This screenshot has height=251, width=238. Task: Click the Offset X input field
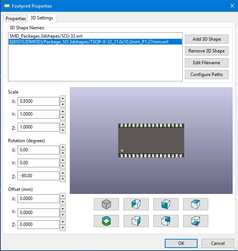pos(39,199)
